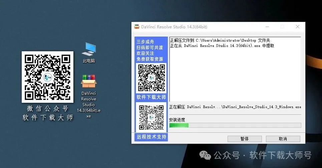Minimize the DaVinci Resolve Studio installer window
The width and height of the screenshot is (322, 168).
267,27
